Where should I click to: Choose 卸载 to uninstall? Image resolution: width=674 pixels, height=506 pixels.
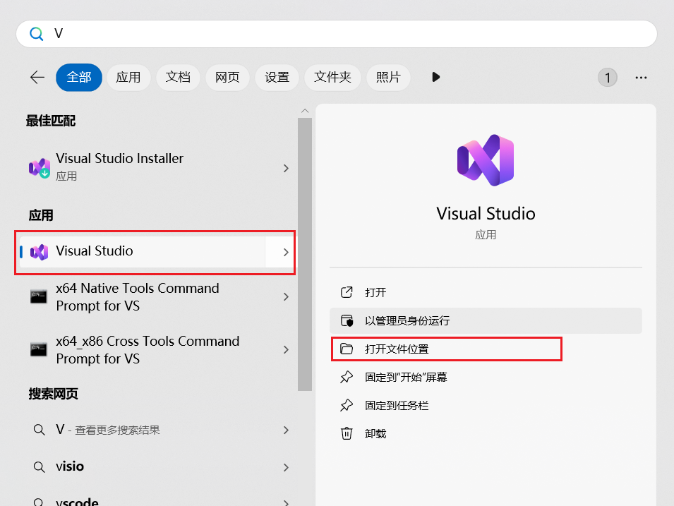tap(486, 433)
